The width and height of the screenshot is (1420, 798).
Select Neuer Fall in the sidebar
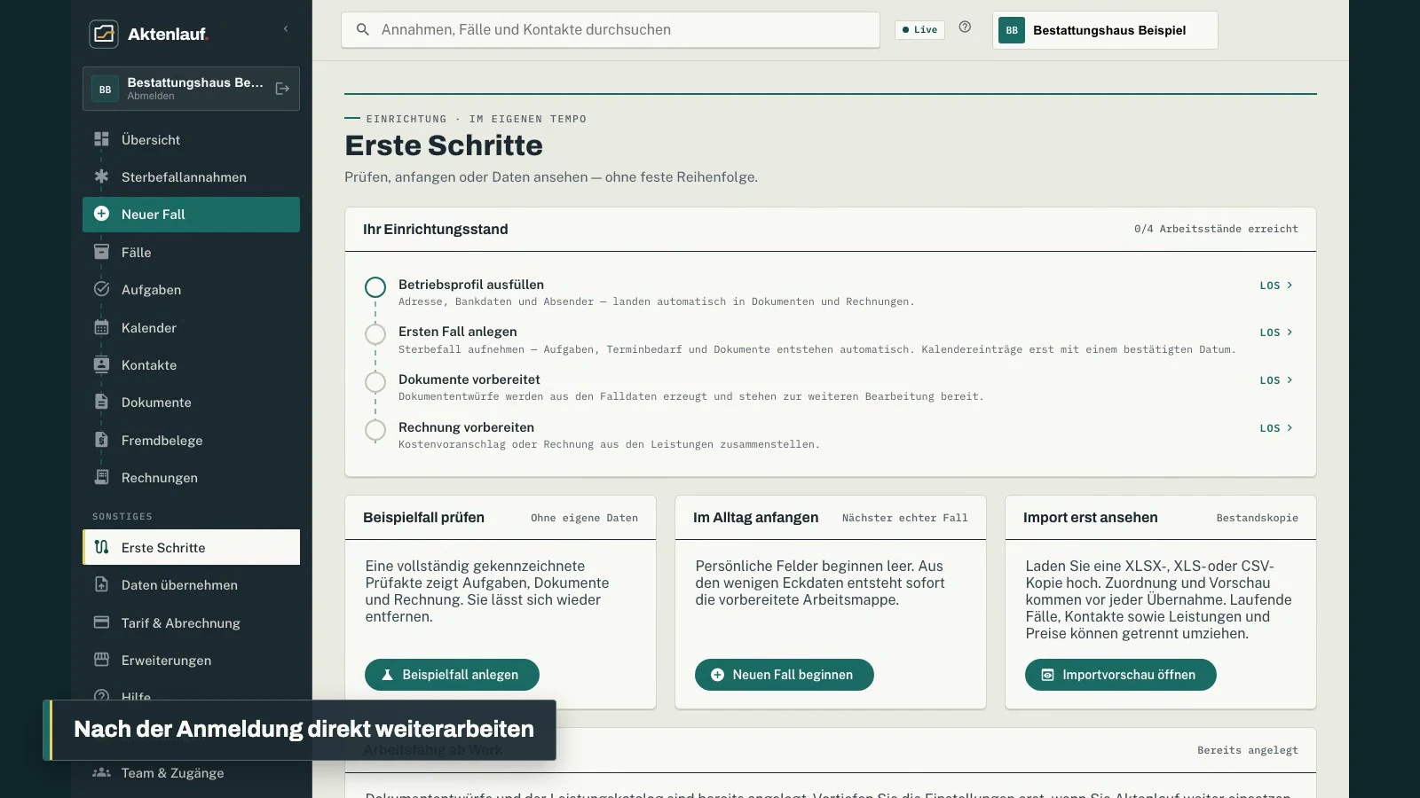[x=191, y=215]
